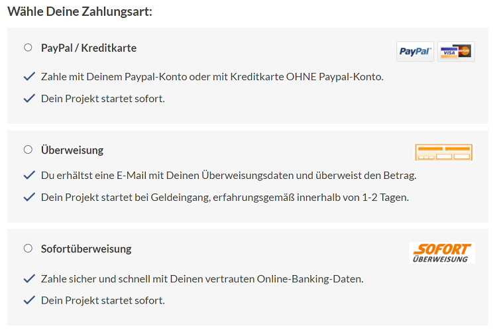Screen dimensions: 497x336
Task: Click text mentioning 1-2 Tagen
Action: [225, 197]
